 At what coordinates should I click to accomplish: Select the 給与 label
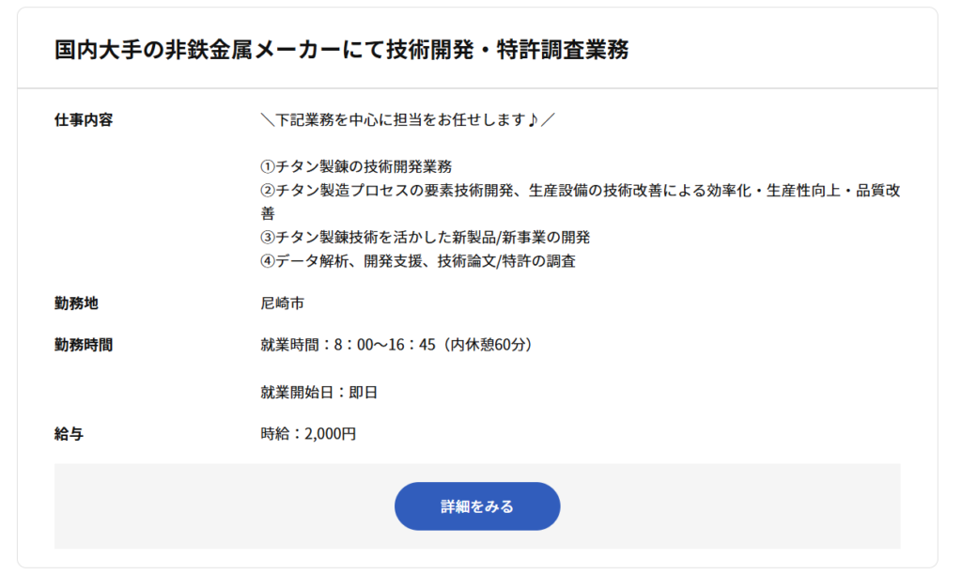[x=70, y=434]
